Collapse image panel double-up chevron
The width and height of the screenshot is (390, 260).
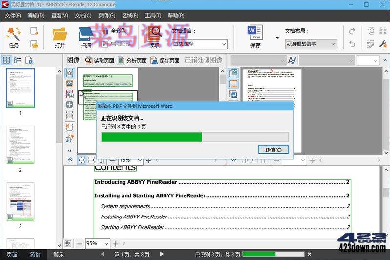click(x=70, y=159)
